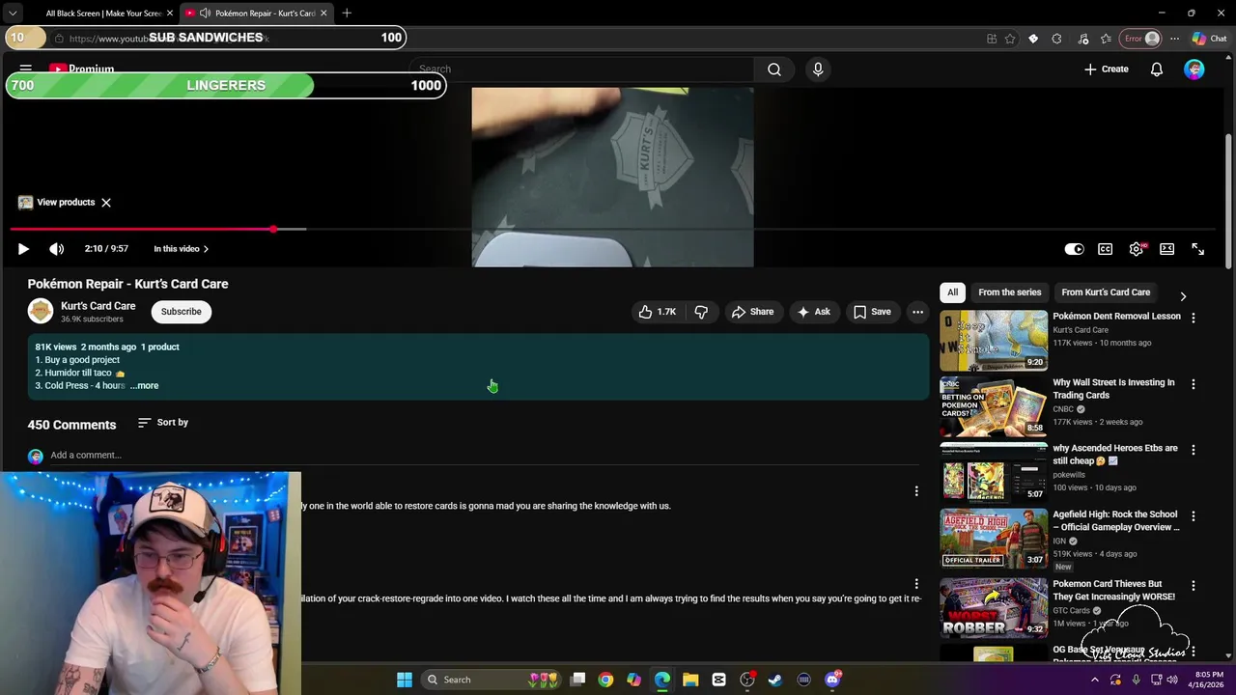Close the View products overlay

[x=106, y=203]
